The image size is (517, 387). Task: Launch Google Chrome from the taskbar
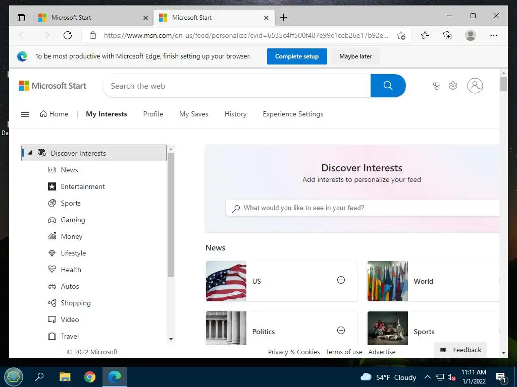coord(90,376)
